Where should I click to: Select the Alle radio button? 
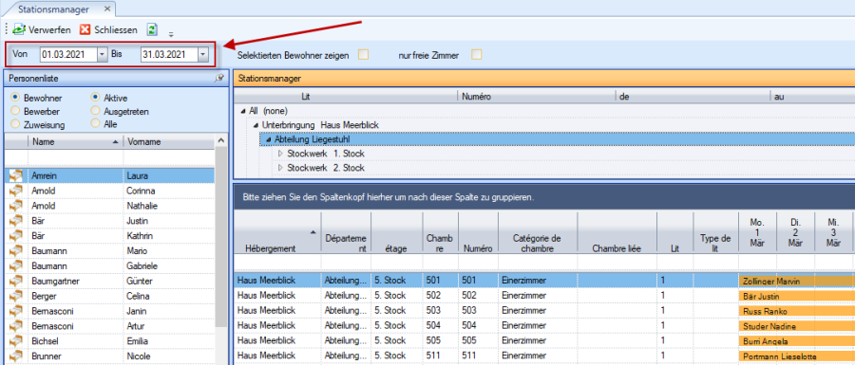tap(95, 124)
